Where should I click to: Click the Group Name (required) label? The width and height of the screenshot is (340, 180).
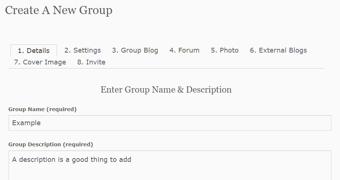click(43, 109)
